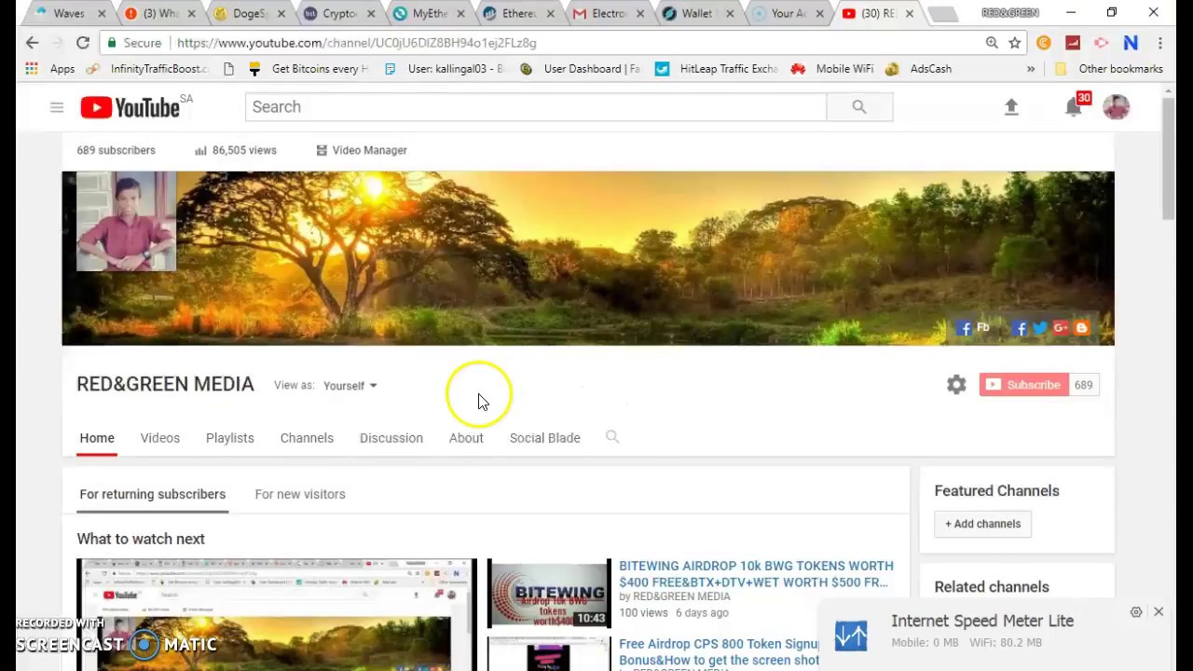Screen dimensions: 1193x671
Task: Reload the page in Chrome
Action: pos(83,43)
